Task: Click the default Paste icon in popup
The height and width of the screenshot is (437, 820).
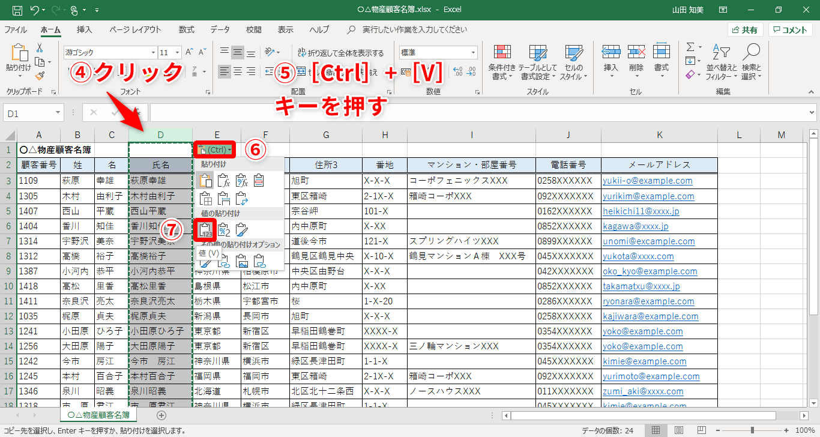Action: [x=205, y=179]
